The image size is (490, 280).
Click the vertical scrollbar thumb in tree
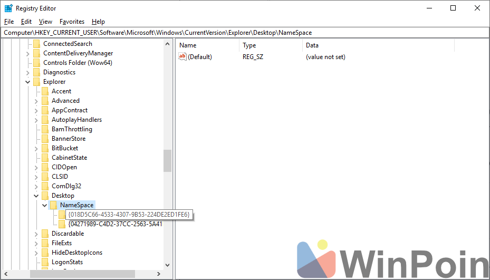point(168,161)
